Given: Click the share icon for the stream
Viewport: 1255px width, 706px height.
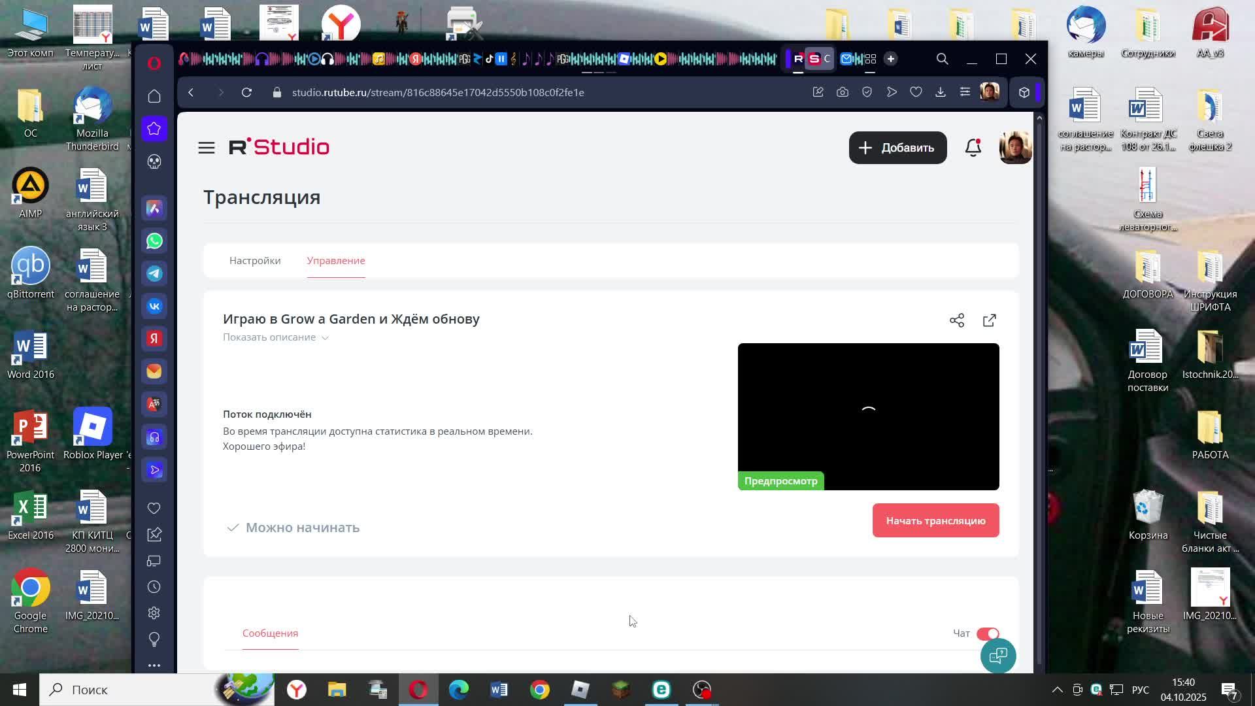Looking at the screenshot, I should [x=956, y=320].
